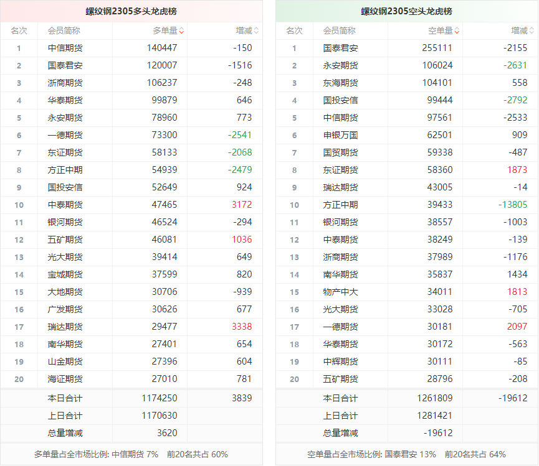Image resolution: width=539 pixels, height=466 pixels.
Task: Click 总量增减 value -19612 in 空头 table
Action: coord(438,433)
